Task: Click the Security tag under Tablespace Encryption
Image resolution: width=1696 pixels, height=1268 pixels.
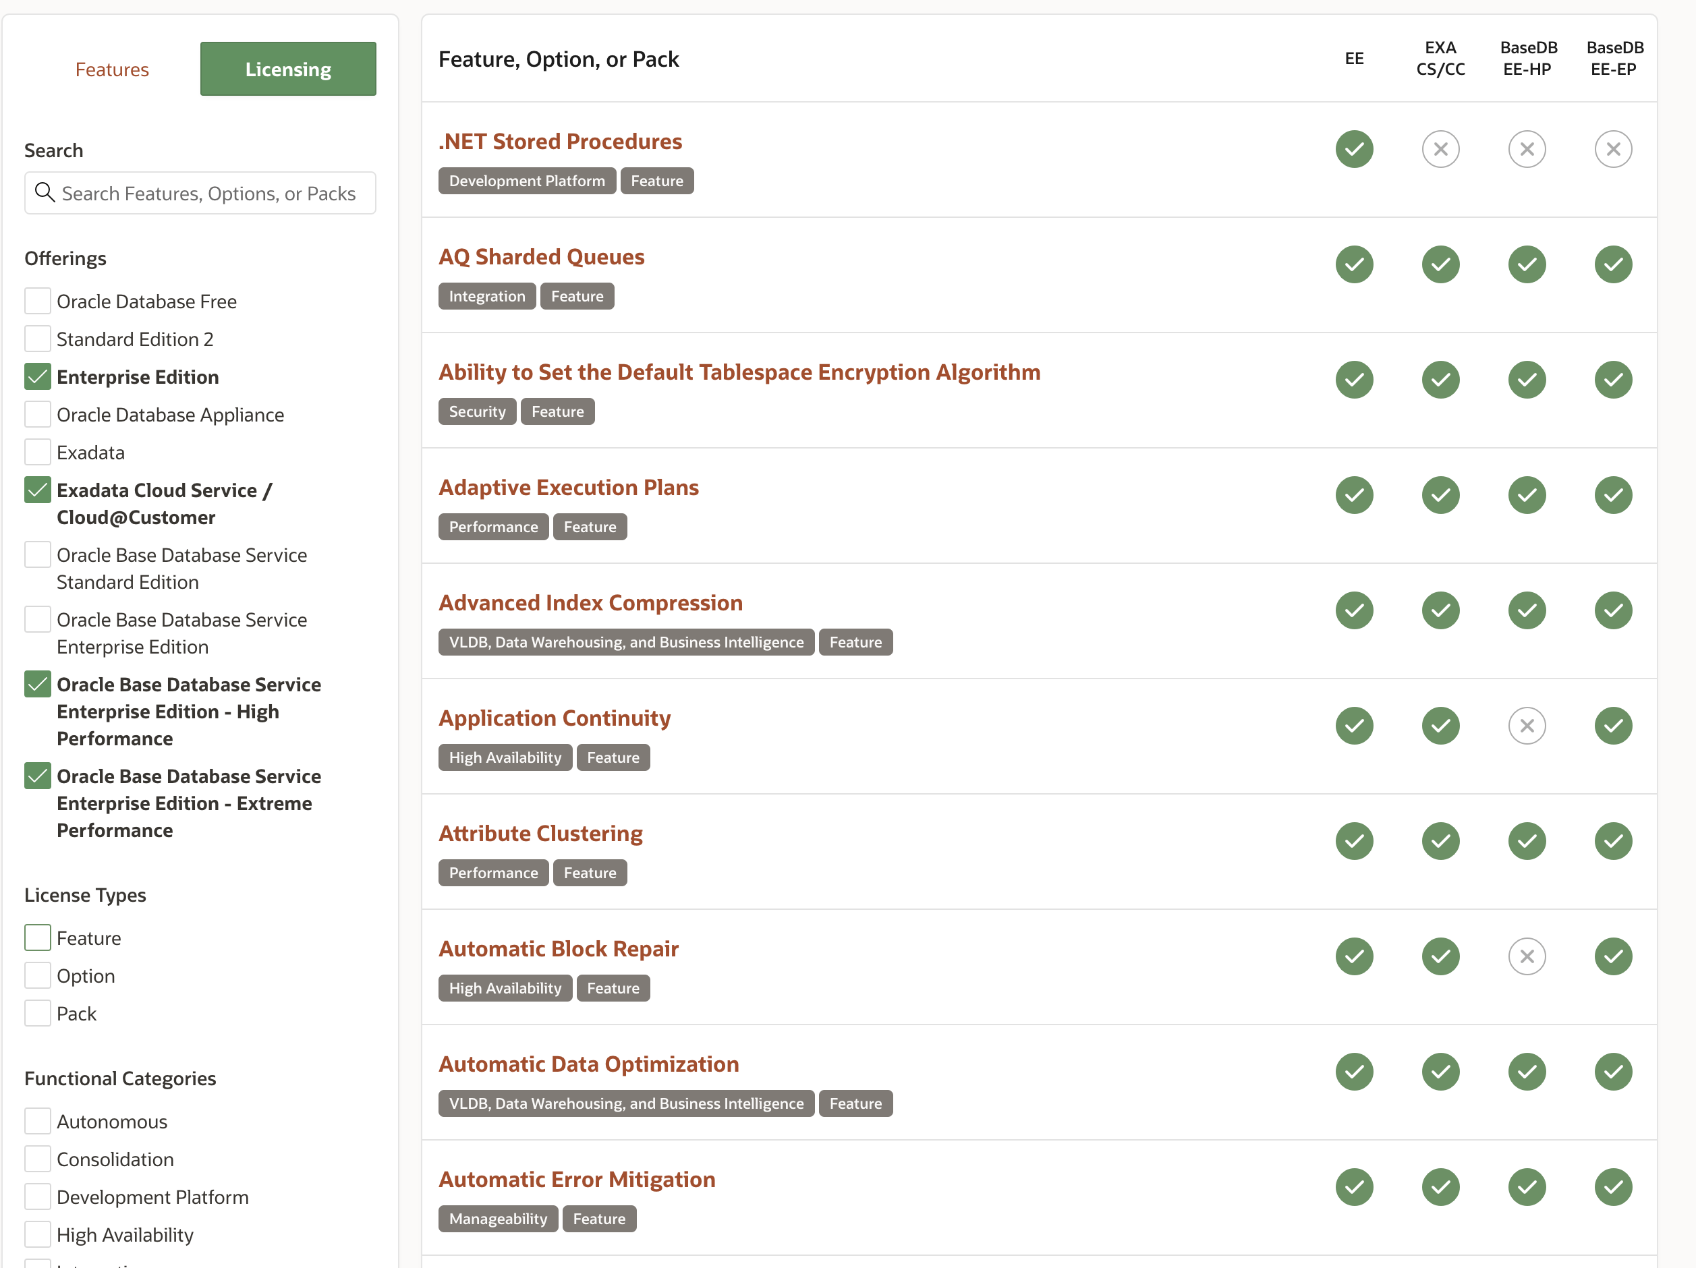Action: [476, 411]
